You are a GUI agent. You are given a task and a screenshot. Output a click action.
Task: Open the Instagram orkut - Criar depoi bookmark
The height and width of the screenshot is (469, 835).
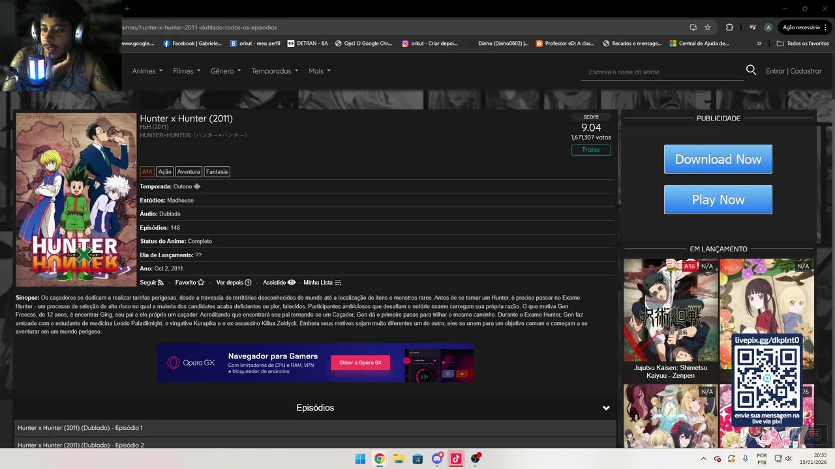pos(429,44)
